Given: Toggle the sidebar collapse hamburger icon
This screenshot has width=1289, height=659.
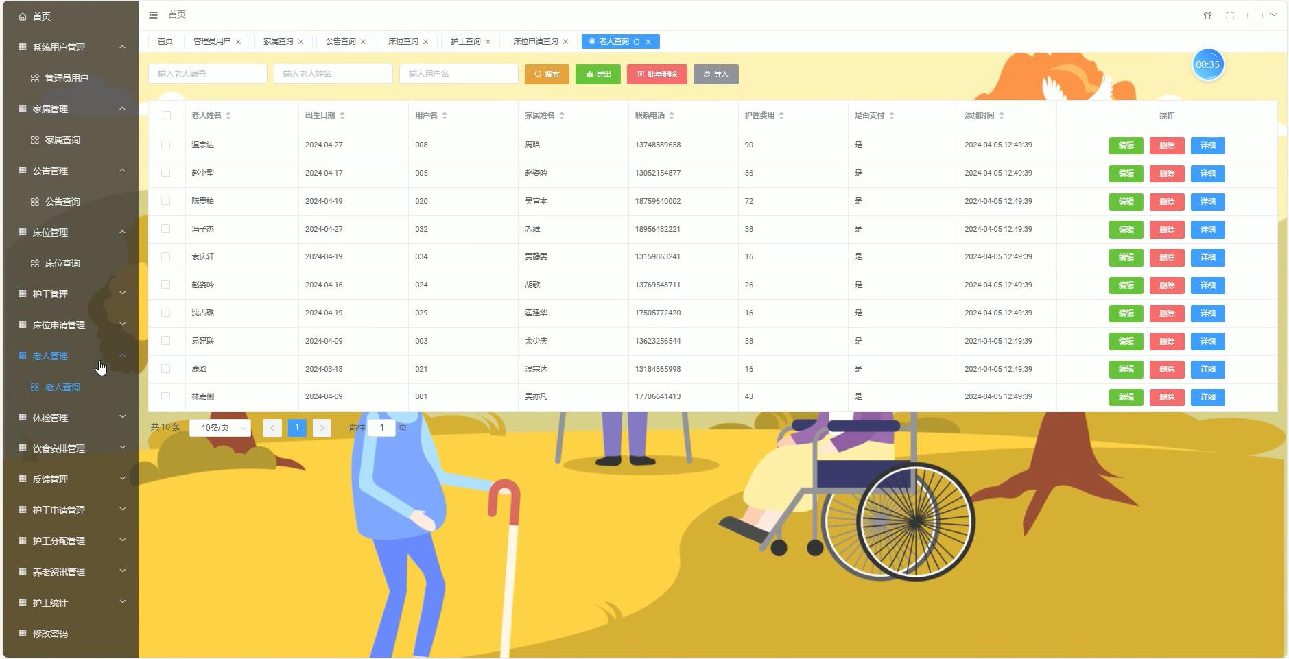Looking at the screenshot, I should (154, 14).
